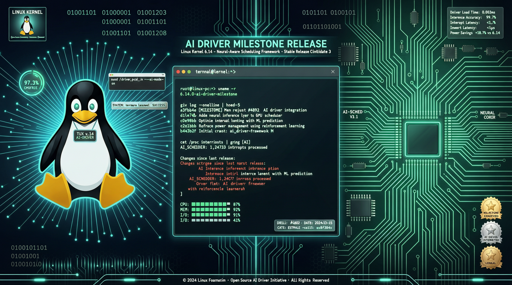The height and width of the screenshot is (285, 512).
Task: Click the chip icon beside the title's right end
Action: (x=348, y=54)
